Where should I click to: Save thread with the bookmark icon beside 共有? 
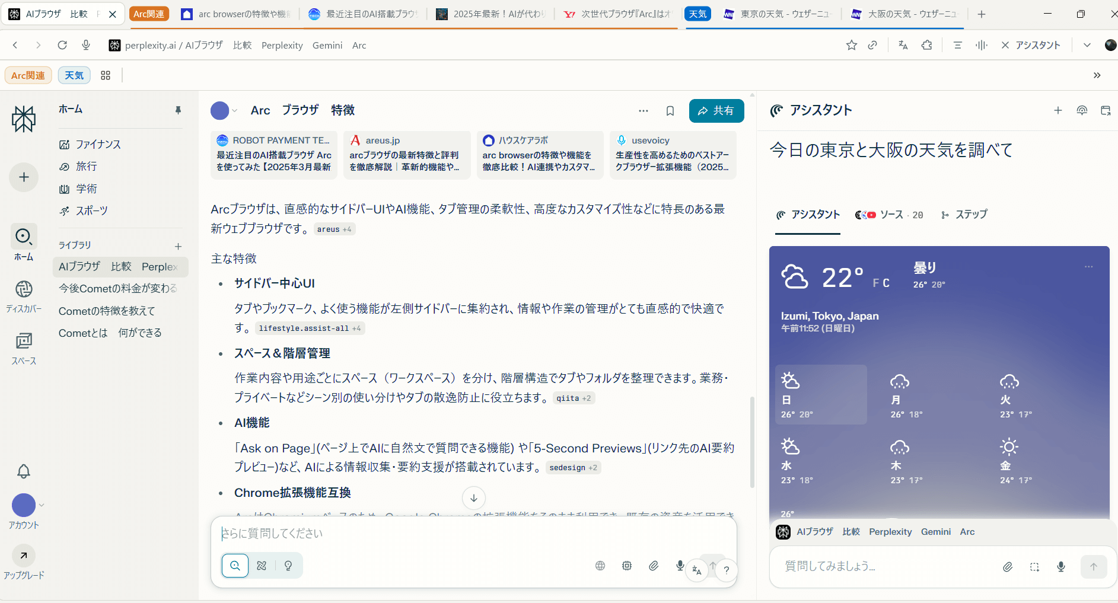(x=670, y=111)
